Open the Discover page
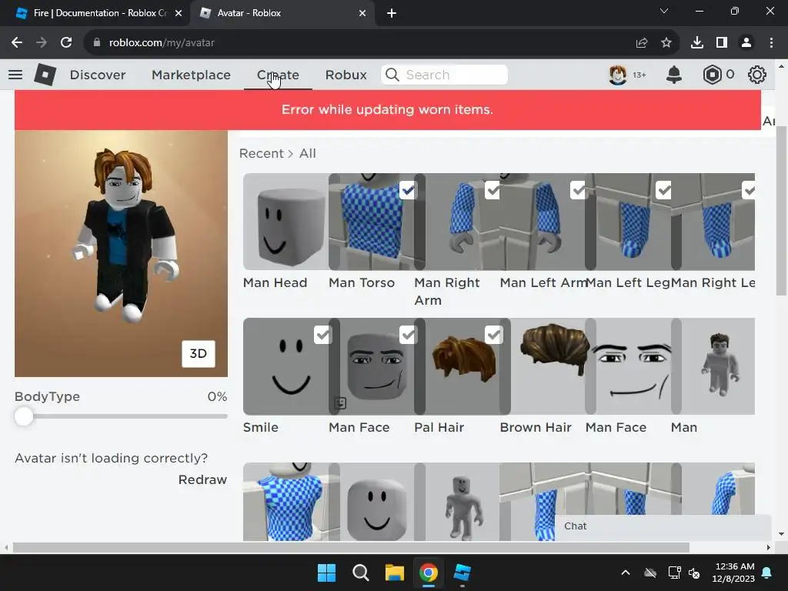The image size is (788, 591). click(98, 75)
